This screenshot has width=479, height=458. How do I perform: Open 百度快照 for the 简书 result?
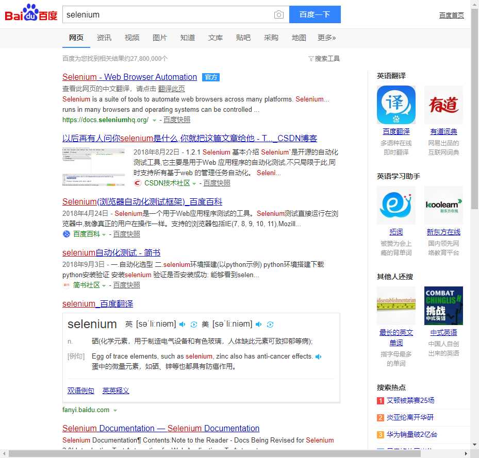click(x=126, y=285)
